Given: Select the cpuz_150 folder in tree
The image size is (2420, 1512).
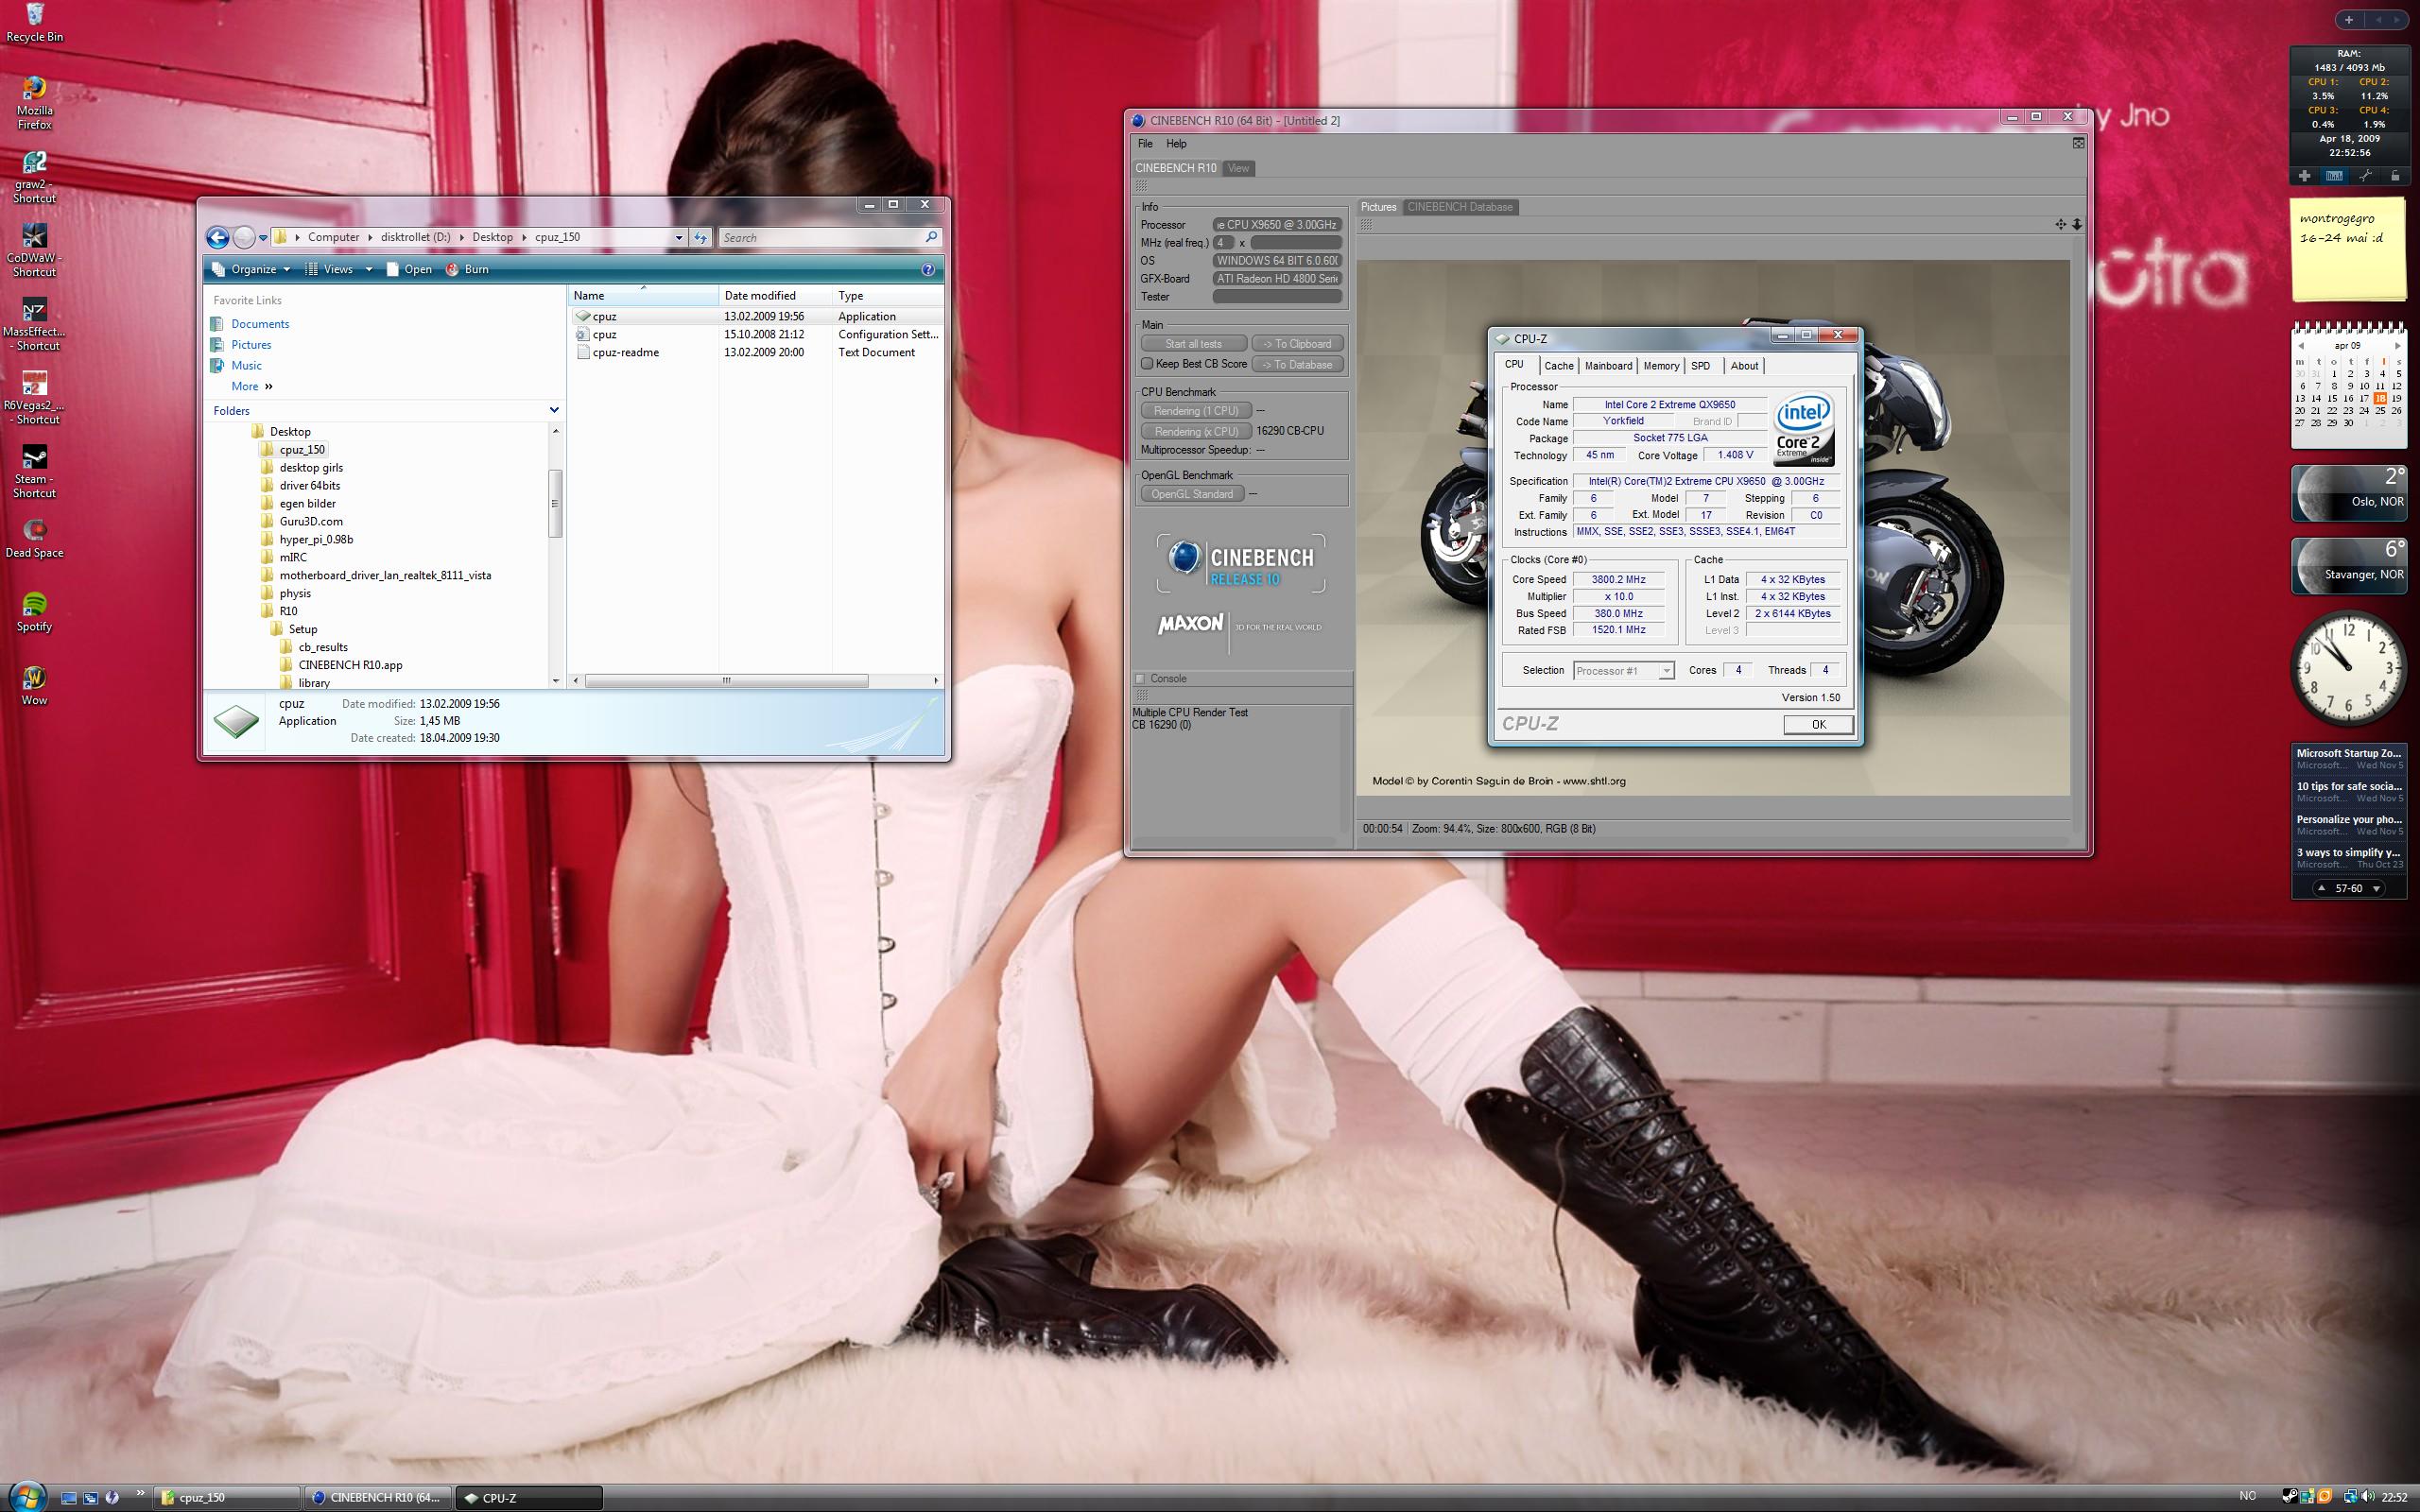Looking at the screenshot, I should [x=302, y=450].
